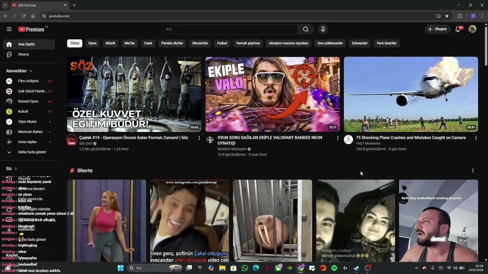The width and height of the screenshot is (488, 274).
Task: Open the notifications bell
Action: (458, 29)
